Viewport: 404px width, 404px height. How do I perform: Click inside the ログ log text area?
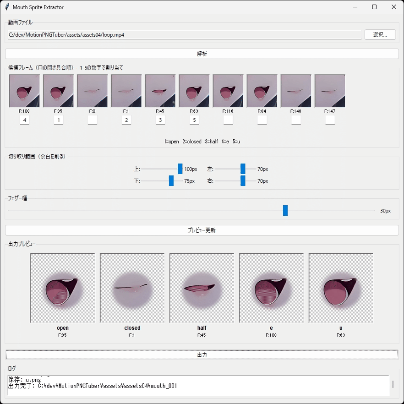tap(198, 386)
